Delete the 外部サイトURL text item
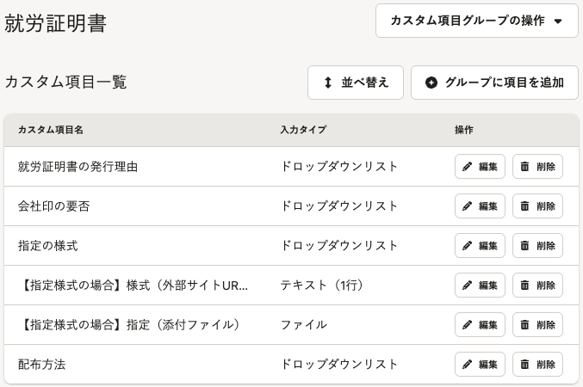583x387 pixels. point(537,286)
